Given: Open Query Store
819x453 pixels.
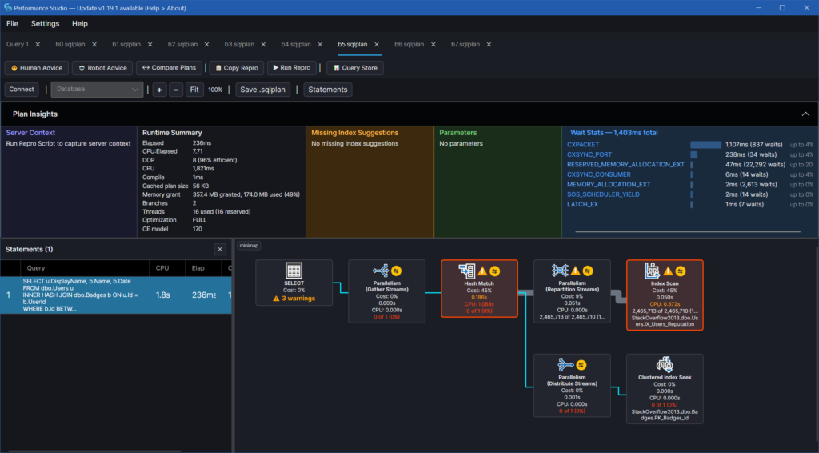Looking at the screenshot, I should 354,68.
